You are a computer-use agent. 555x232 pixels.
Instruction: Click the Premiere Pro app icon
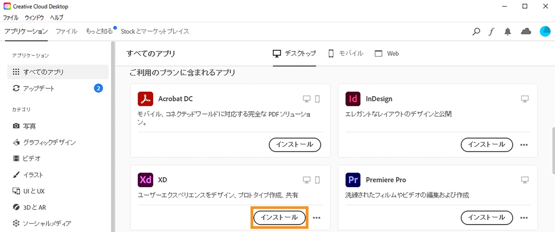[353, 180]
